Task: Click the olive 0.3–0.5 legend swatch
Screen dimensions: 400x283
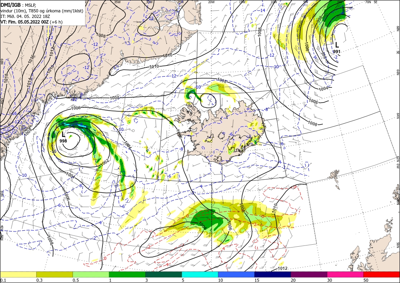Action: [x=54, y=274]
